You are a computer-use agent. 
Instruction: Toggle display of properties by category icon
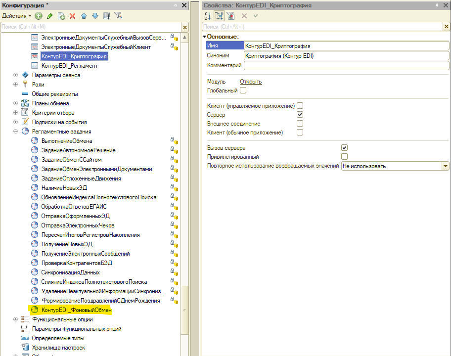[x=219, y=16]
